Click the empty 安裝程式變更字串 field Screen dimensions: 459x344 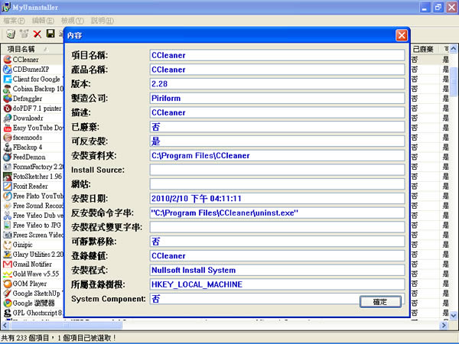click(277, 227)
